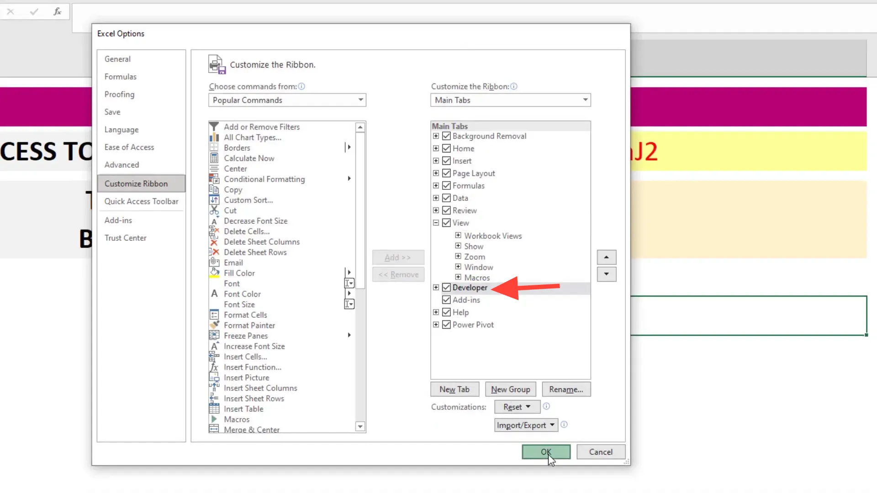Select the Fill Color yellow swatch command
The image size is (877, 493).
[x=239, y=273]
